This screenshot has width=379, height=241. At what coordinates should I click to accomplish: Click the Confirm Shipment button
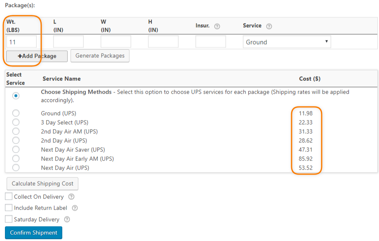(x=33, y=232)
